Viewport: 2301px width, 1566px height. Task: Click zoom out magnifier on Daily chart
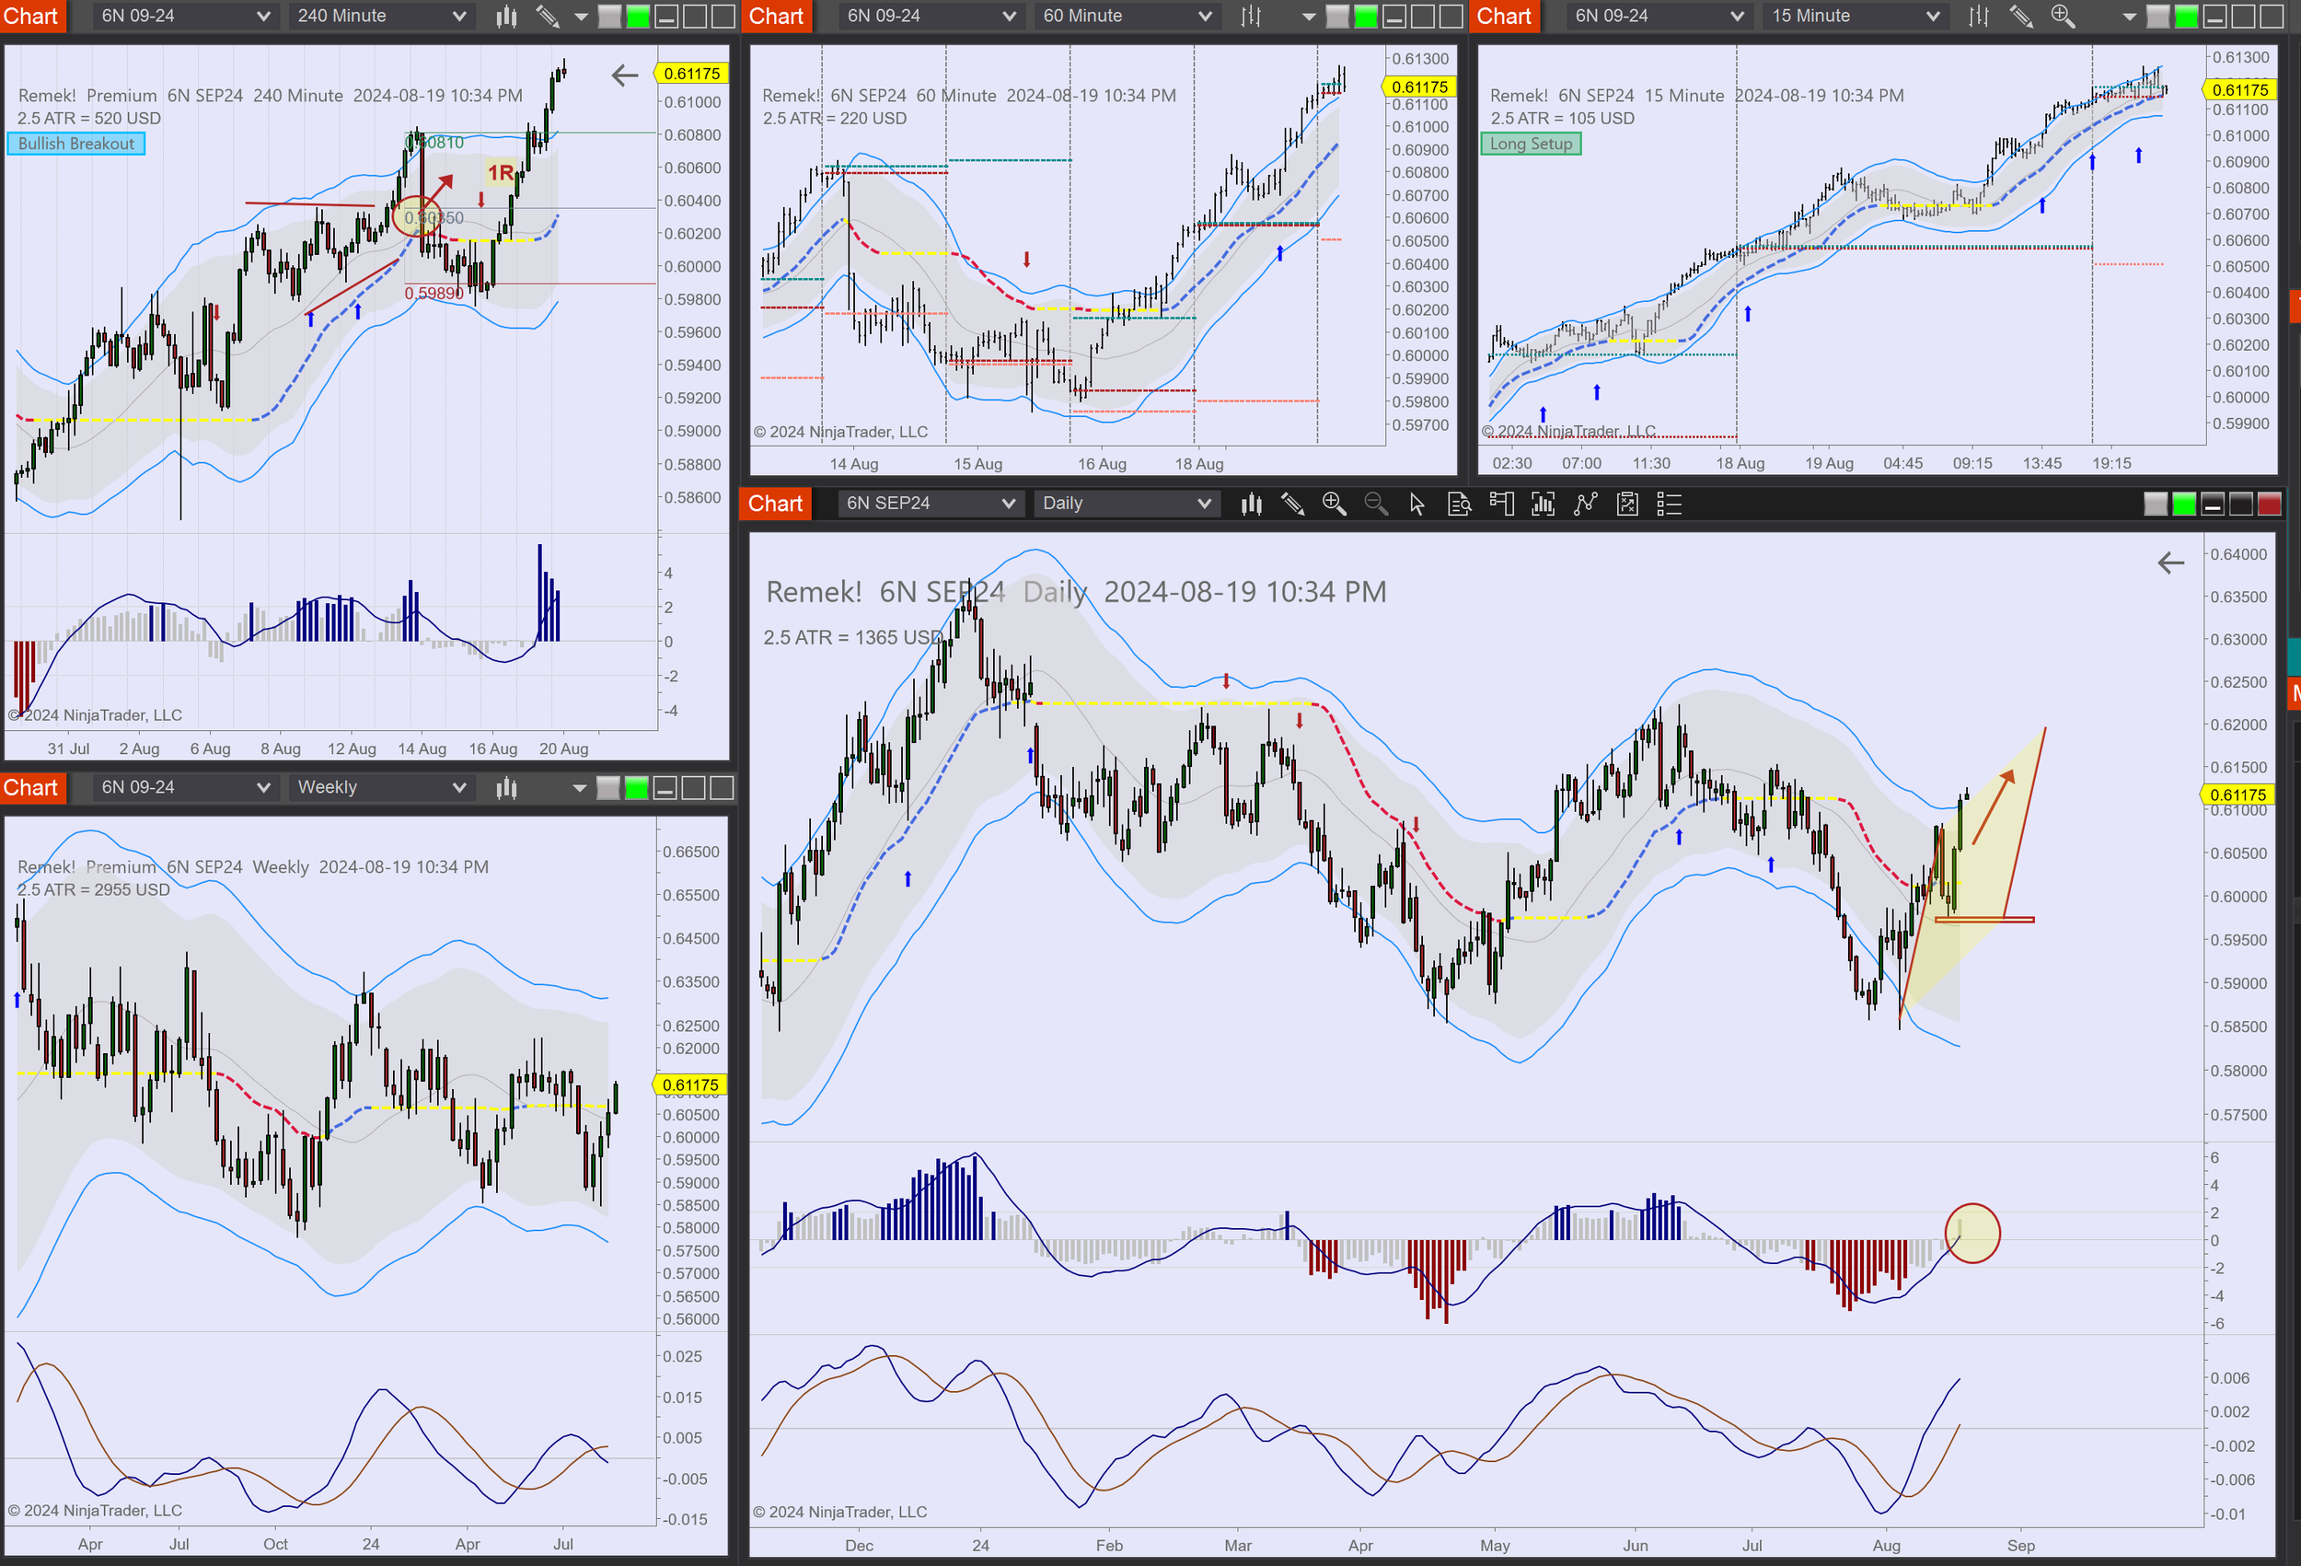1375,505
